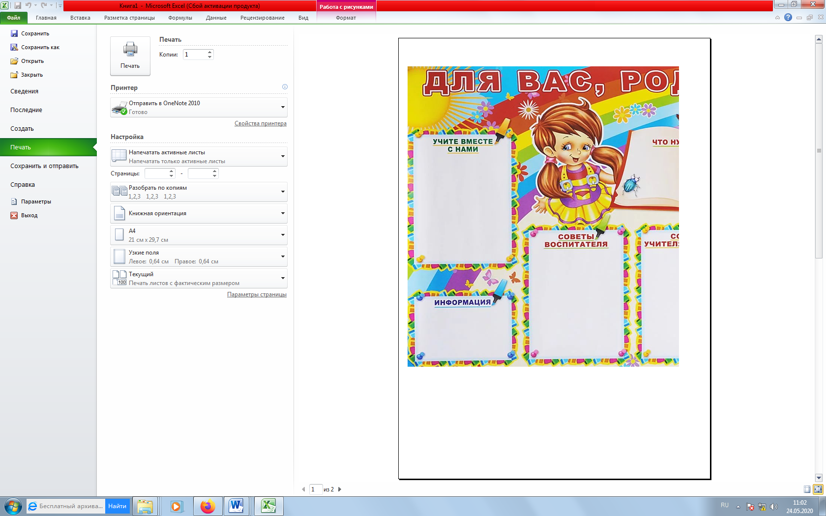The image size is (826, 516).
Task: Click scroll-down arrow of preview scrollbar
Action: click(819, 478)
